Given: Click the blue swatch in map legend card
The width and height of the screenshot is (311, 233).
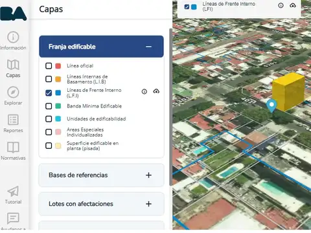Looking at the screenshot, I should point(194,7).
